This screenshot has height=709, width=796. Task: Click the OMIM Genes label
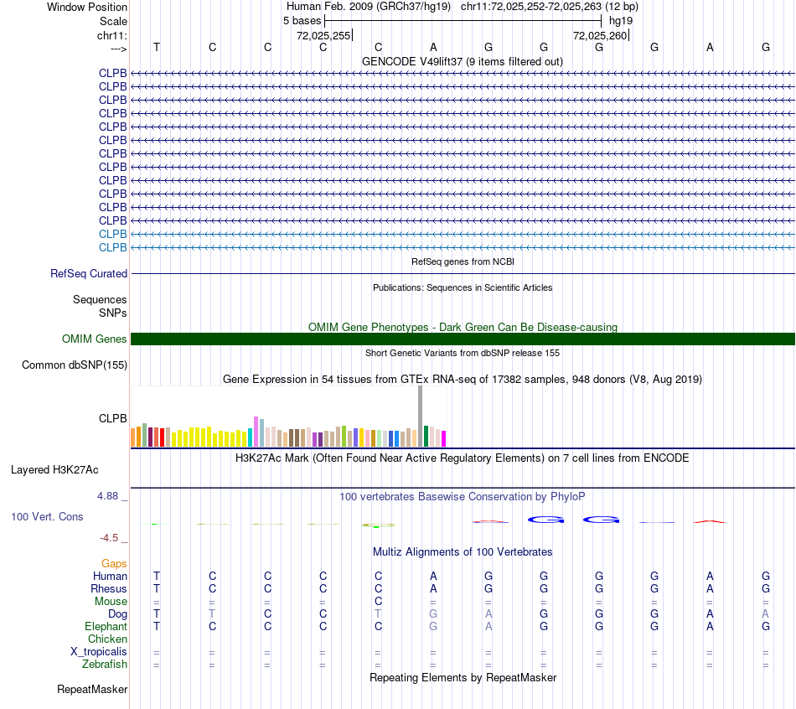click(x=94, y=339)
